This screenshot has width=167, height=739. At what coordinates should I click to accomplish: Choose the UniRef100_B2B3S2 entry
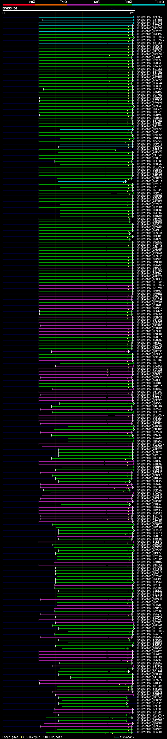pyautogui.click(x=150, y=389)
